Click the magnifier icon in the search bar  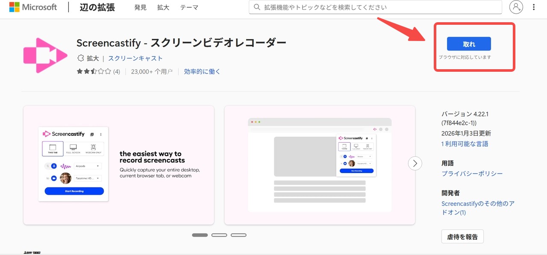coord(256,7)
